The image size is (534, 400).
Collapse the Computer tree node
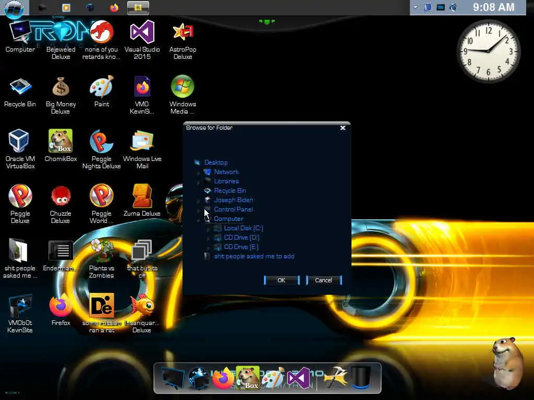coord(198,220)
